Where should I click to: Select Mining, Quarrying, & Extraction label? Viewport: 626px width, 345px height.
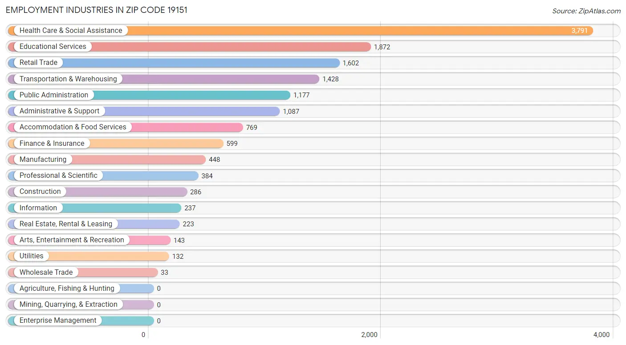click(69, 305)
